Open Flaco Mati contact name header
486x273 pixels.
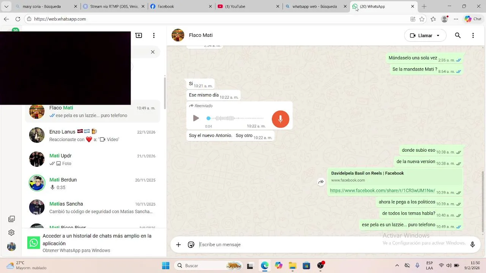pyautogui.click(x=201, y=35)
